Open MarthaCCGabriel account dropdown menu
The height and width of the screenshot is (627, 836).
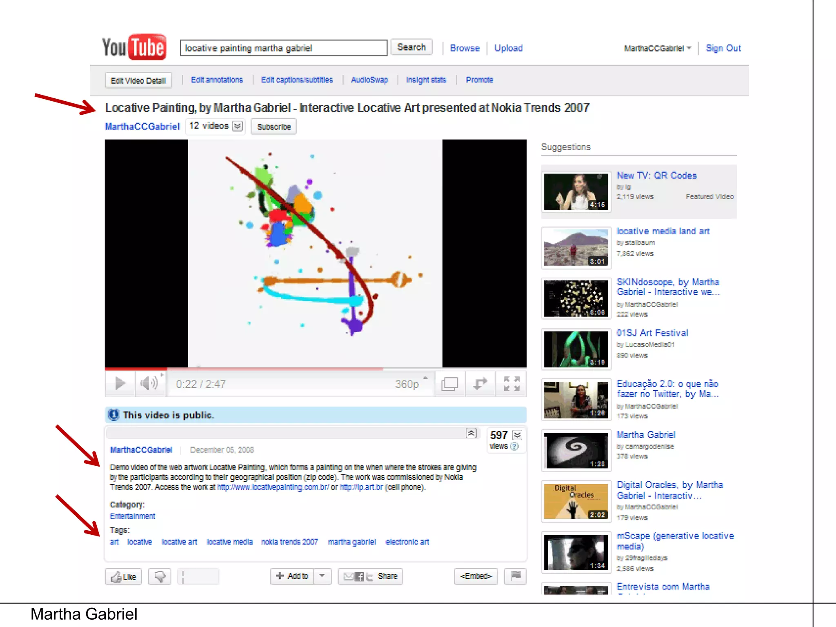click(x=657, y=48)
